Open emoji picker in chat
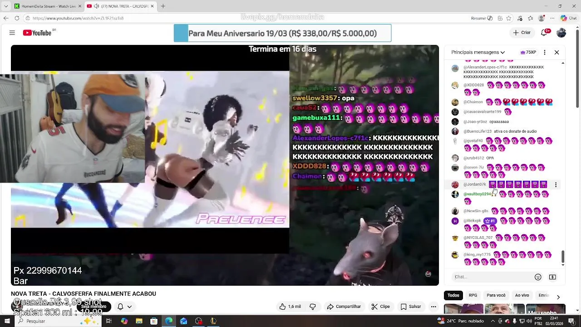This screenshot has height=327, width=581. coord(538,277)
